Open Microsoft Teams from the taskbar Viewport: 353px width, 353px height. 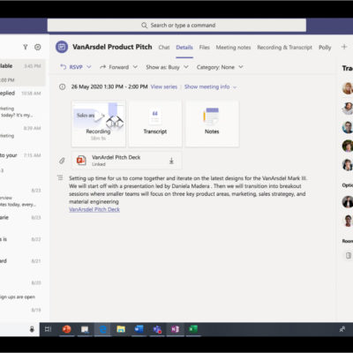click(x=157, y=329)
